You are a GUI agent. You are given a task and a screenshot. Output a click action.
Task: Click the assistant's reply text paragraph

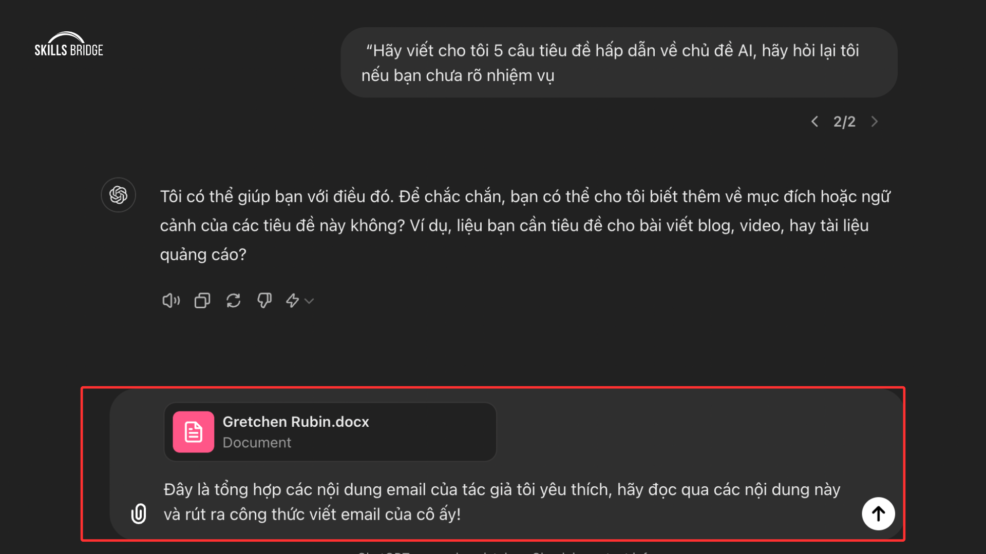click(x=524, y=225)
